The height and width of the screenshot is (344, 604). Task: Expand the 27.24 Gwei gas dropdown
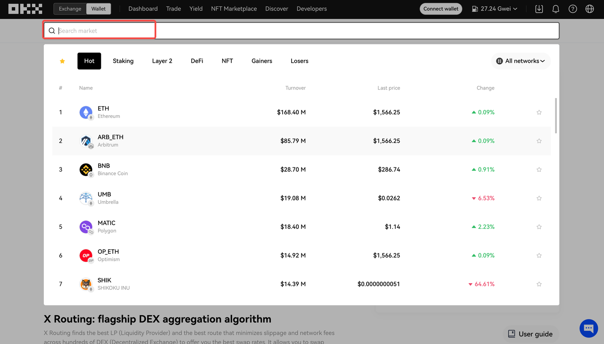click(495, 8)
